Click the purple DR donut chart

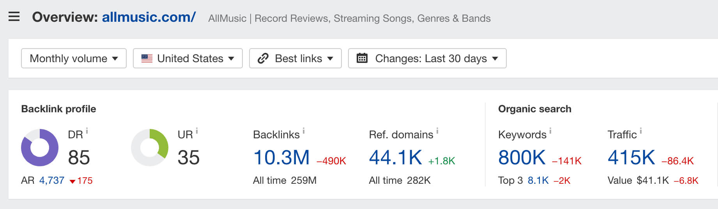tap(40, 148)
